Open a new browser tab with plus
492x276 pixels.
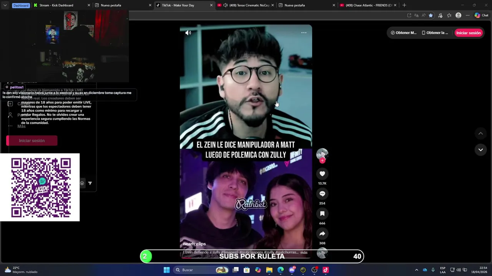tap(404, 5)
